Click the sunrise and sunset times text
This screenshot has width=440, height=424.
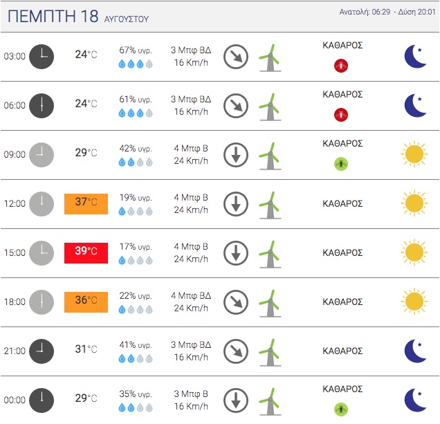click(x=387, y=12)
